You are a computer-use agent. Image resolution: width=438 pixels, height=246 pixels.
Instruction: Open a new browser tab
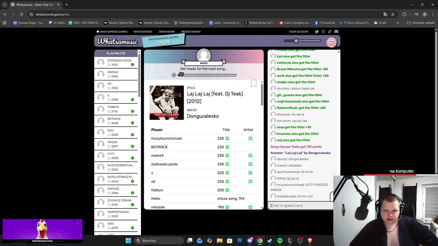click(x=66, y=4)
